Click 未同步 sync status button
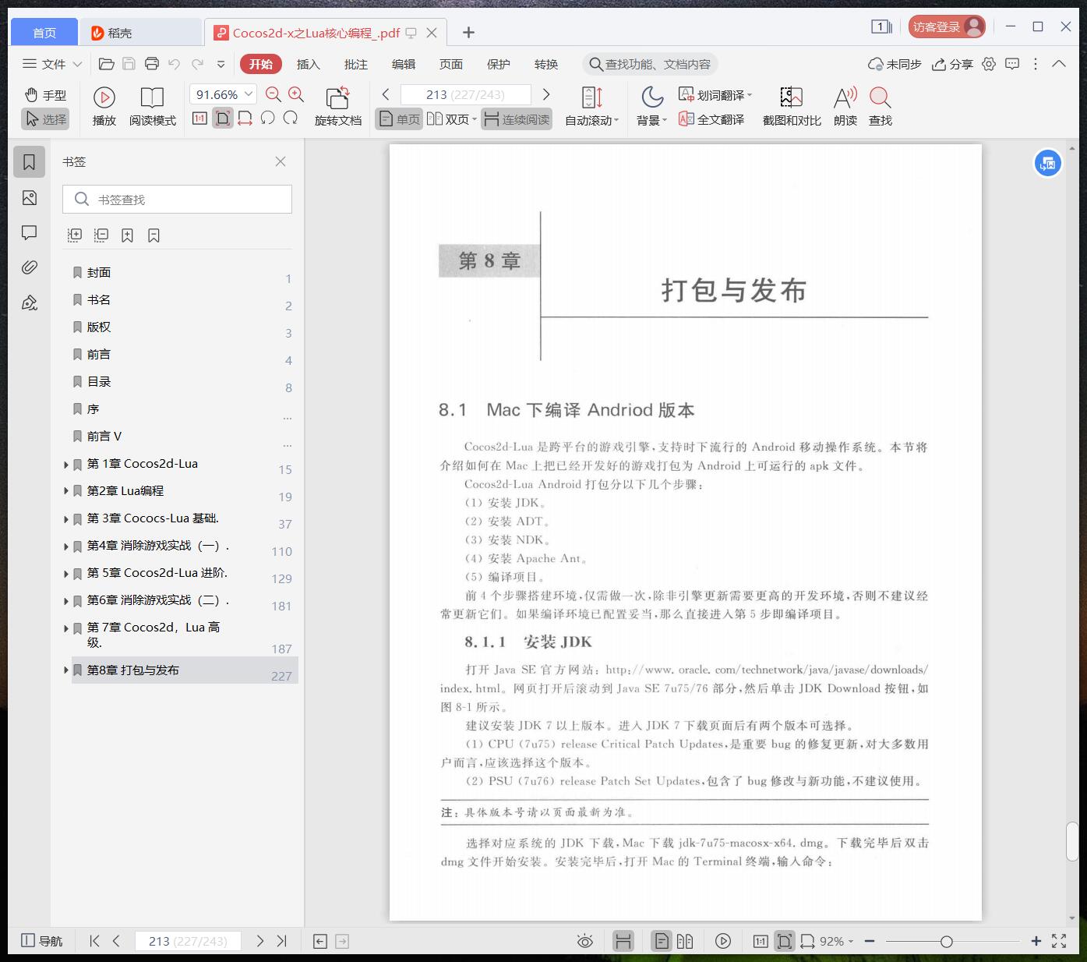The height and width of the screenshot is (962, 1087). 895,64
